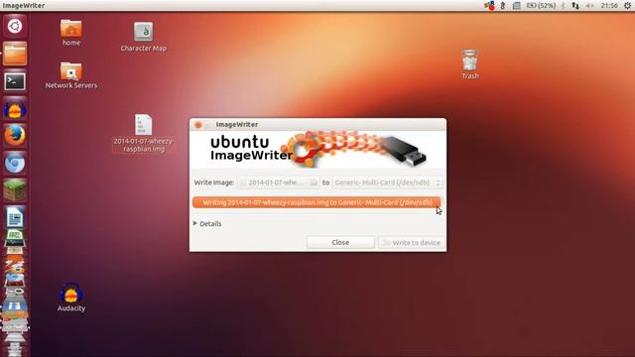
Task: Open the Bluetooth indicator in top panel
Action: (563, 6)
